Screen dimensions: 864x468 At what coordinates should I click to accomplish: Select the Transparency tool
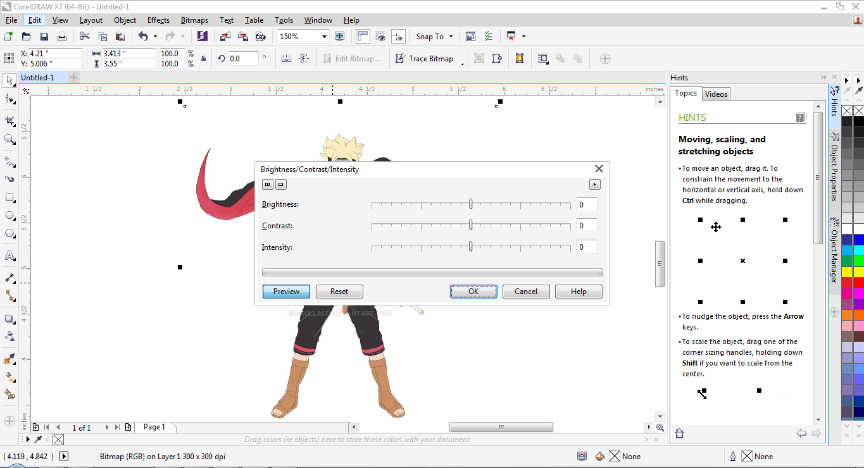9,336
